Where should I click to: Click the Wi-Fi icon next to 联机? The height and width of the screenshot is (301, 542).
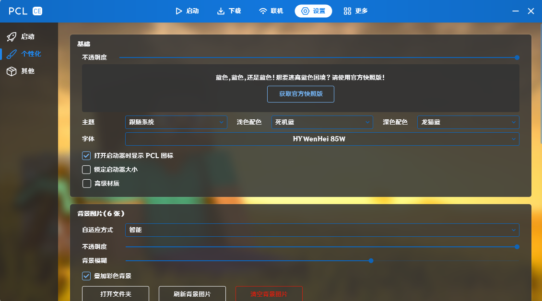pyautogui.click(x=262, y=11)
